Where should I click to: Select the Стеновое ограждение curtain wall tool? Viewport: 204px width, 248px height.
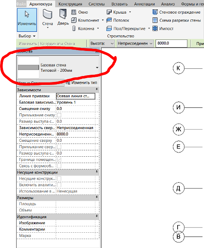point(176,12)
